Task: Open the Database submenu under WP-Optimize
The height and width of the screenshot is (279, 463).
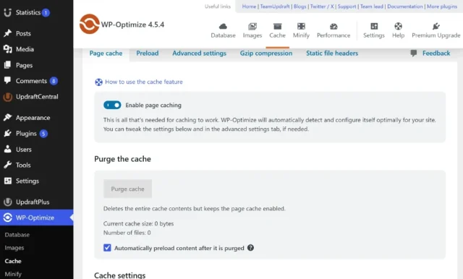Action: 17,235
